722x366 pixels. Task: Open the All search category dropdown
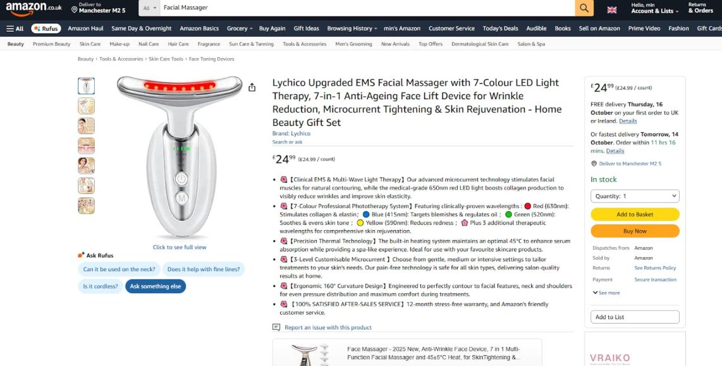(x=150, y=8)
